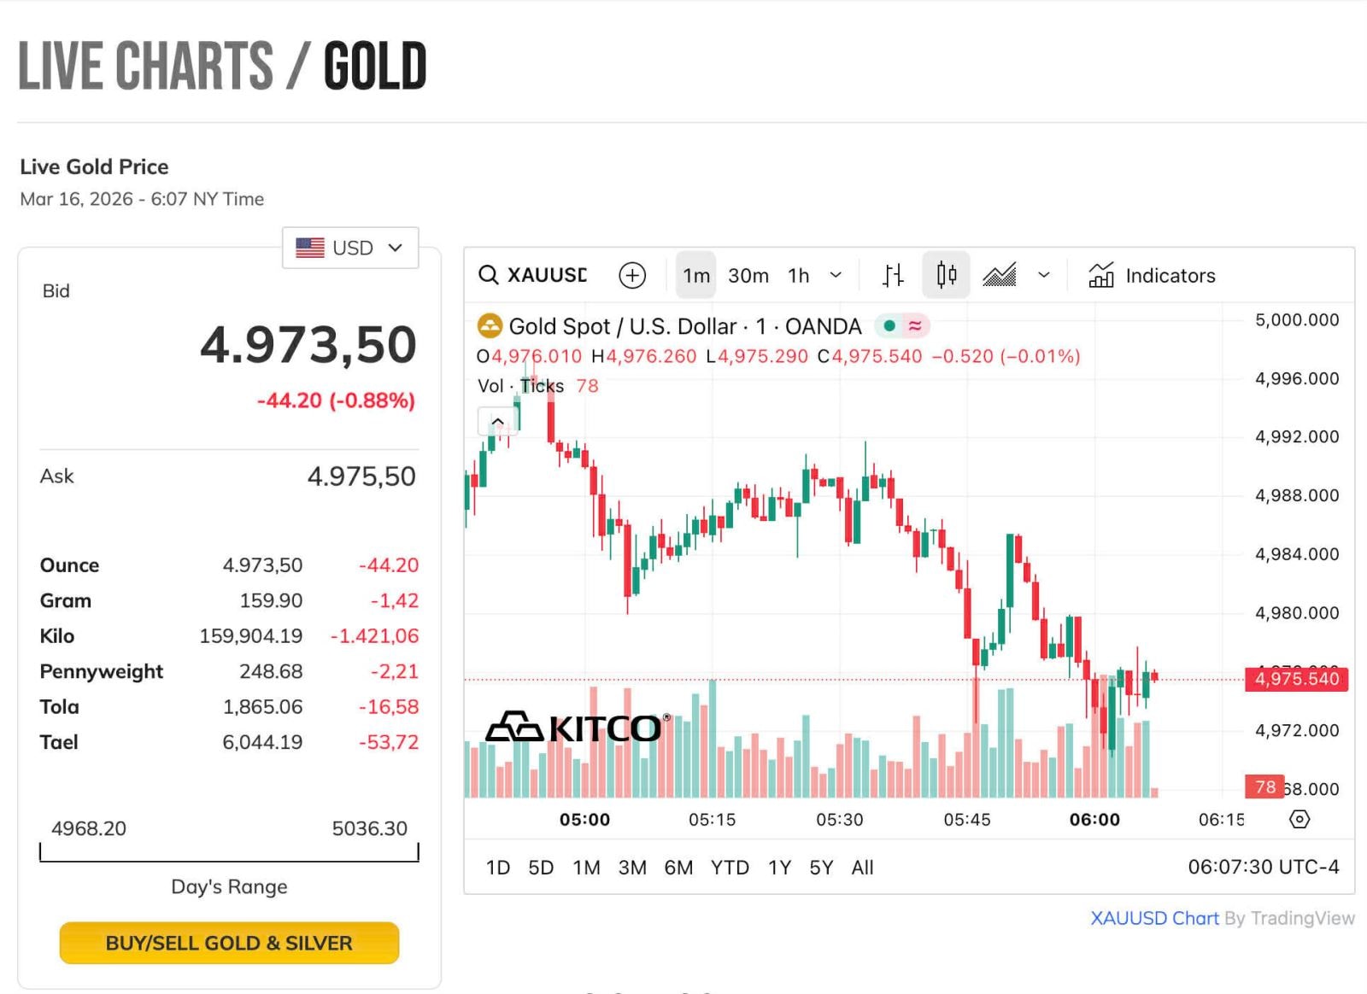Select the candlestick chart style icon
The width and height of the screenshot is (1367, 994).
(x=946, y=275)
